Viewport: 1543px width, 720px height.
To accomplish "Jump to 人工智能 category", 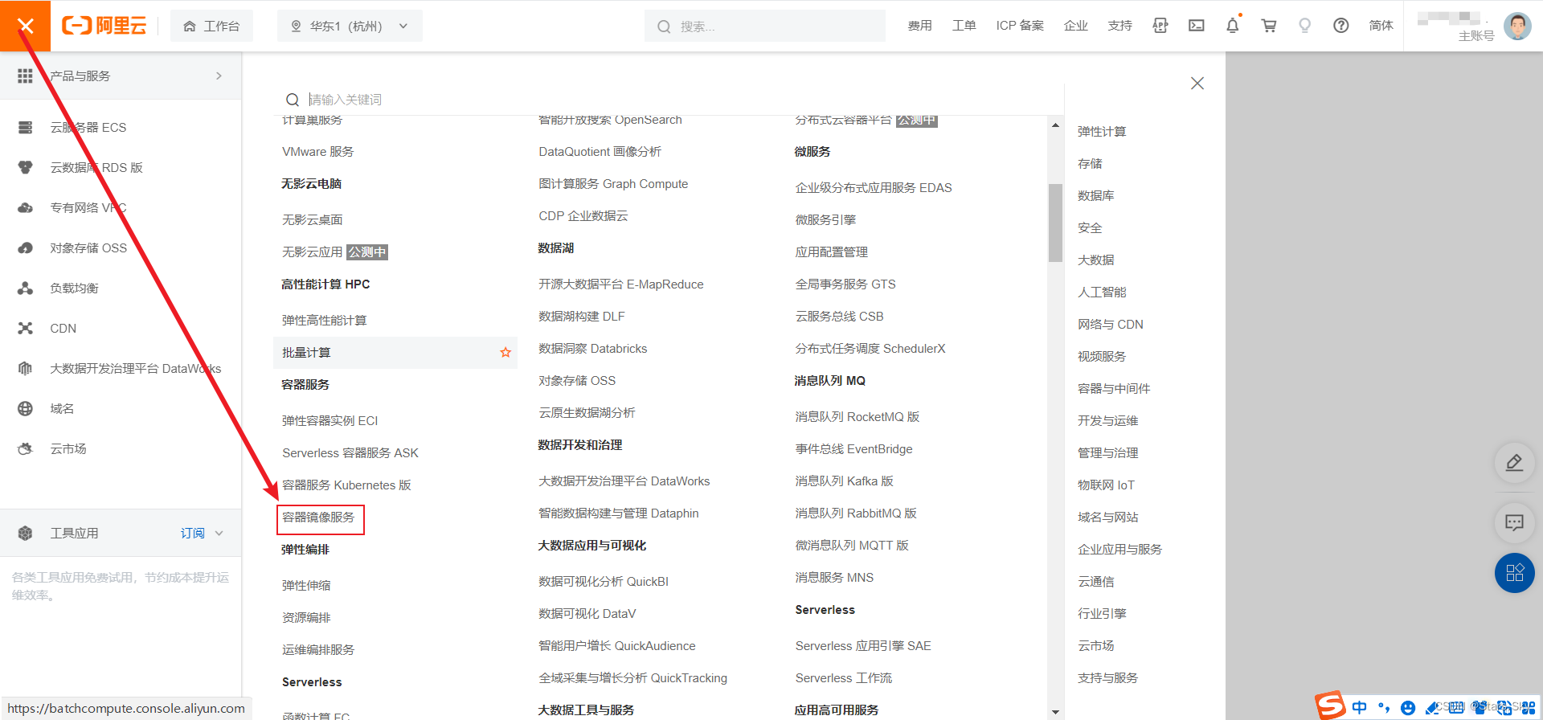I will (1102, 292).
